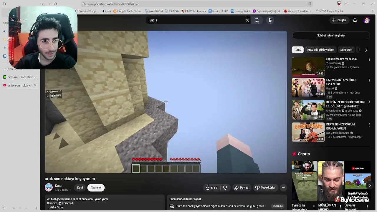The image size is (377, 212).
Task: Click Sohbet tekrarını göster button
Action: [331, 35]
